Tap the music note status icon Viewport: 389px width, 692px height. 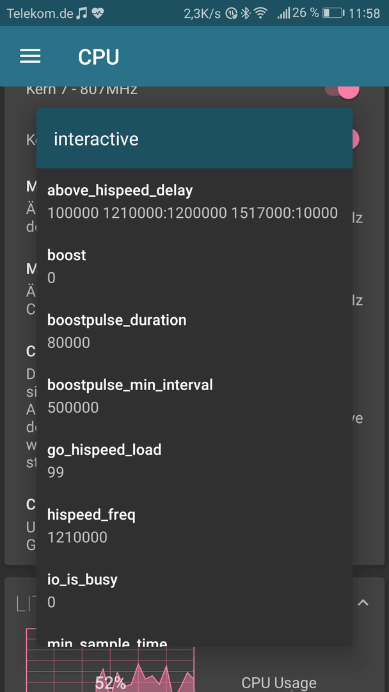pos(81,13)
